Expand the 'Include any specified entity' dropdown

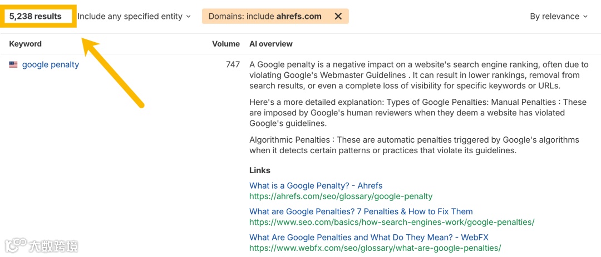134,17
